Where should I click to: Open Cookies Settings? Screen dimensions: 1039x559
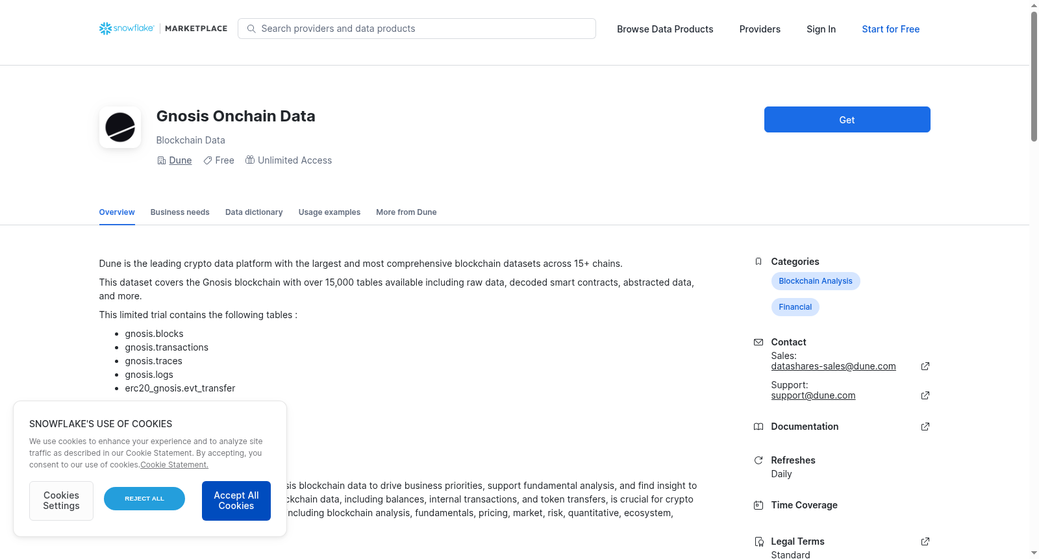(x=61, y=501)
